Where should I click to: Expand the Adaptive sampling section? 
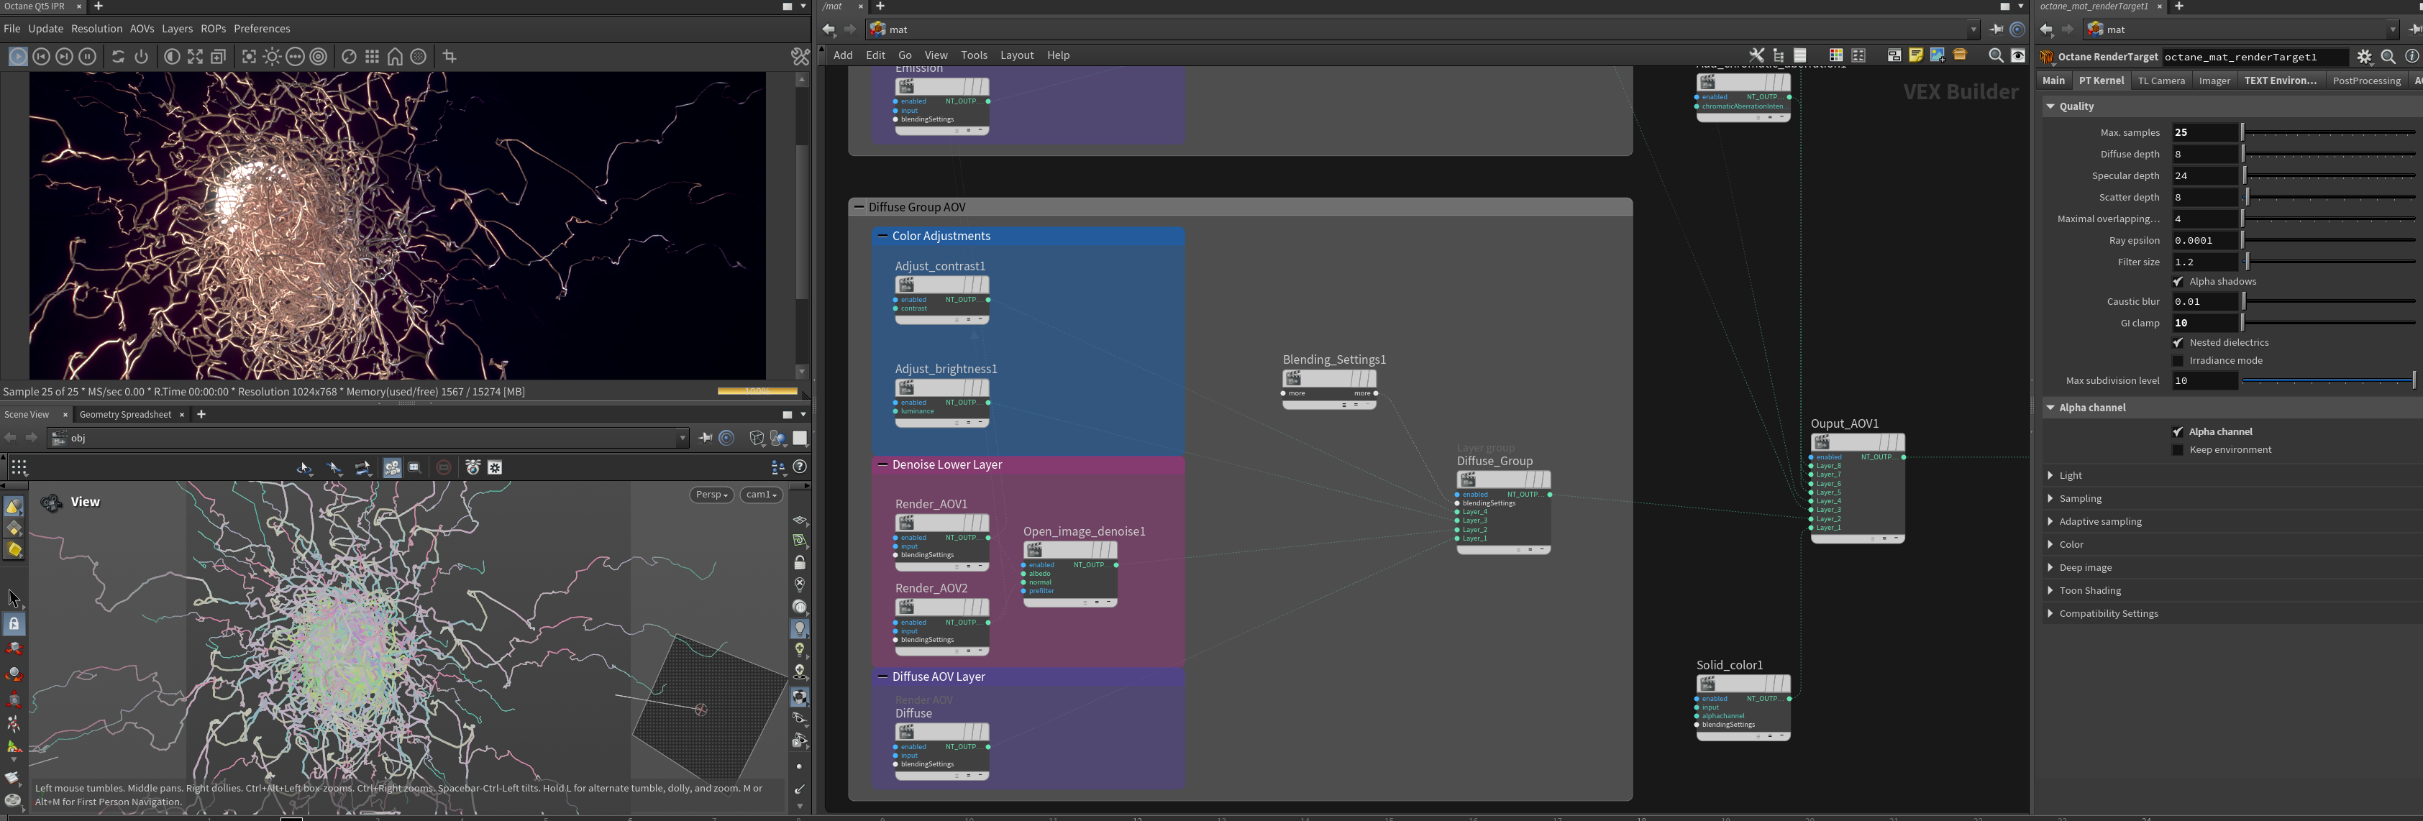(2099, 521)
